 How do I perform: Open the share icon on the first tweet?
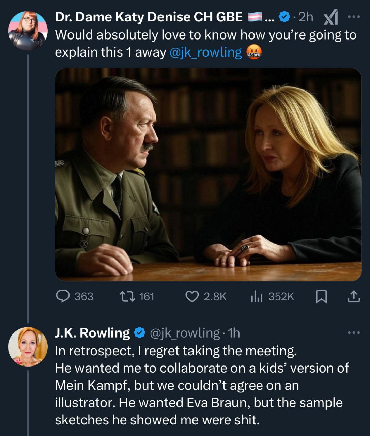(354, 296)
